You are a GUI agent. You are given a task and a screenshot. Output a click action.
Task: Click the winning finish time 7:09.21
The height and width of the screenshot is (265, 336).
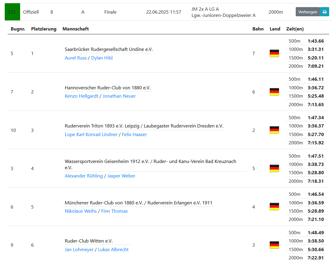[316, 66]
